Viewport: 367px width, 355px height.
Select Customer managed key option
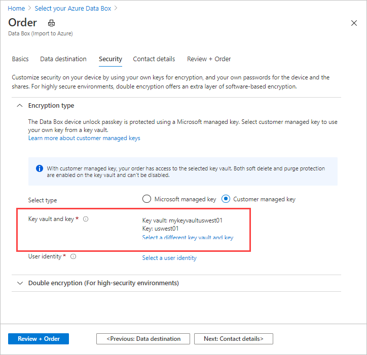point(226,199)
